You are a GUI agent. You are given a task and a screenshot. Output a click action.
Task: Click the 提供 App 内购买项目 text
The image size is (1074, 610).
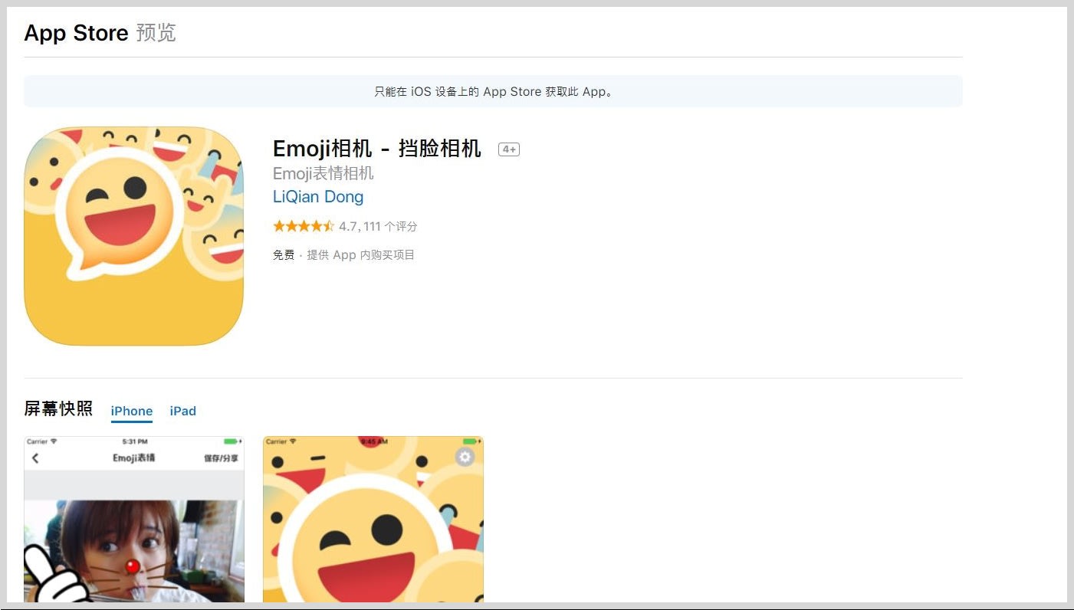(361, 254)
